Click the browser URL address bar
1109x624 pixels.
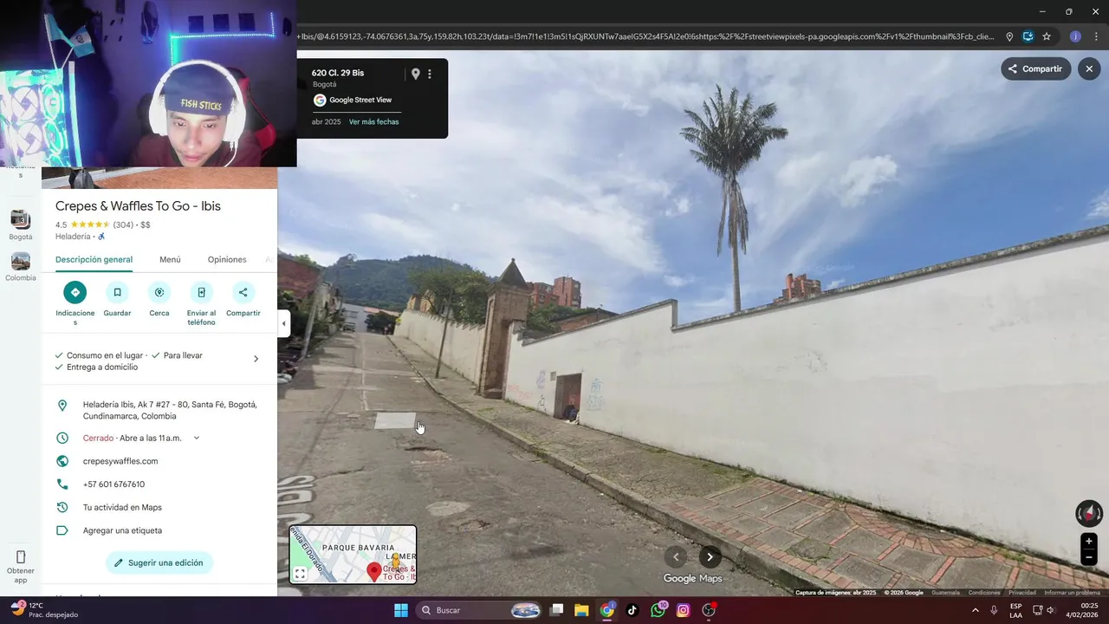(x=645, y=36)
